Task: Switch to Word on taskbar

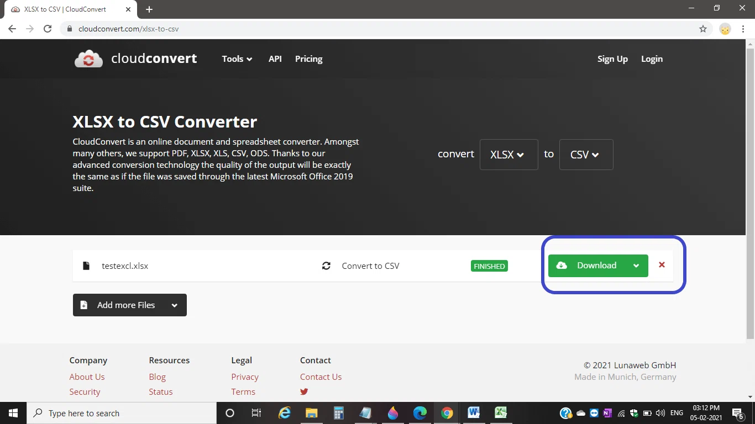Action: 474,413
